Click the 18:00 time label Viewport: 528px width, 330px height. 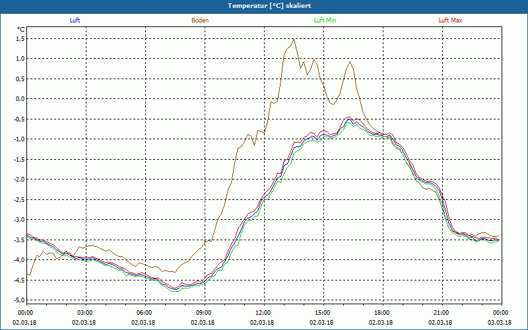tap(381, 313)
